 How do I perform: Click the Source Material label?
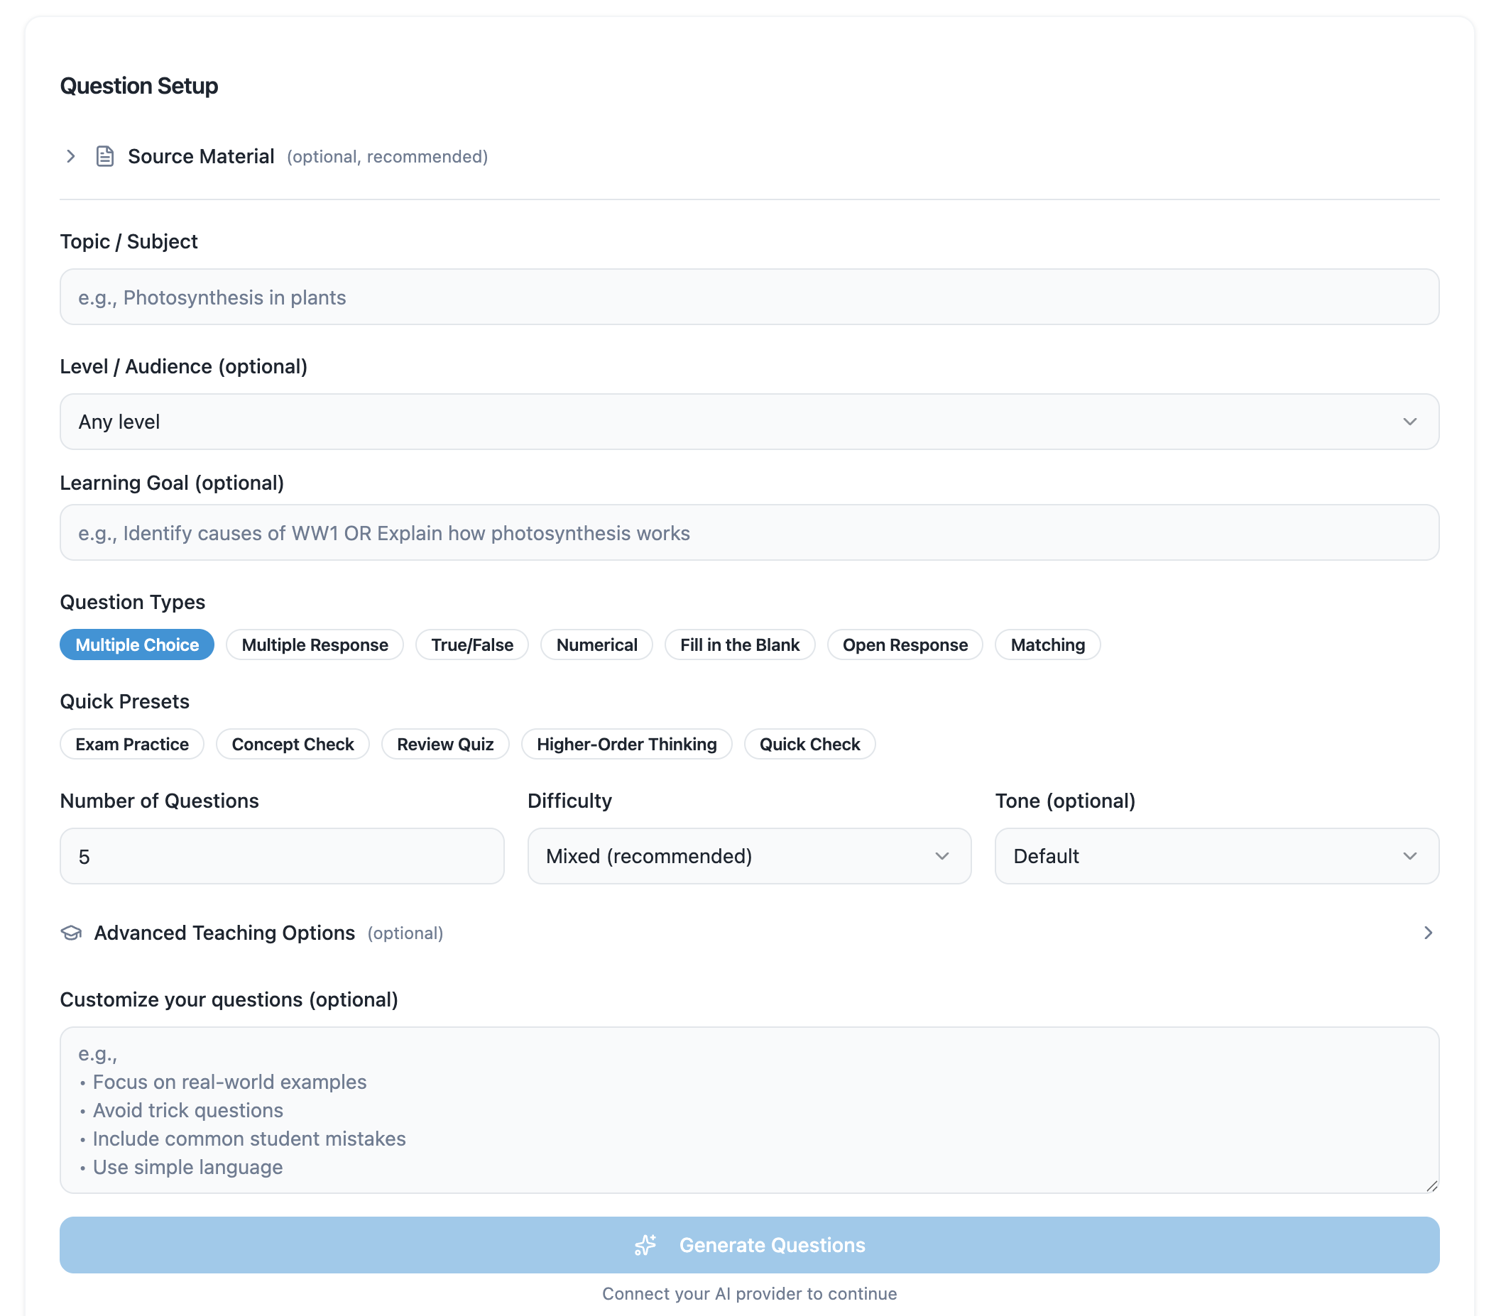[x=200, y=156]
